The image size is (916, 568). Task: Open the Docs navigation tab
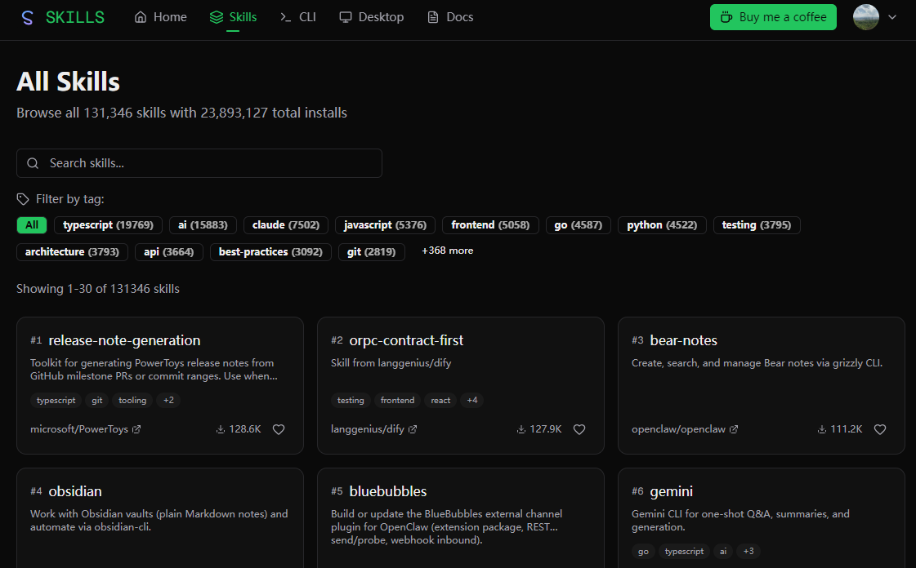click(450, 17)
